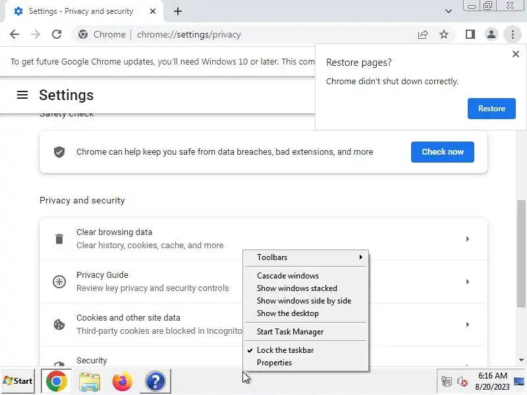This screenshot has height=395, width=527.
Task: Click the address bar URL
Action: (x=189, y=35)
